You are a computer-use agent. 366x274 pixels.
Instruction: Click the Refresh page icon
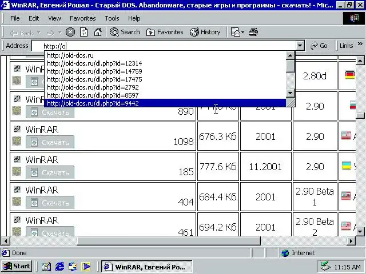click(x=84, y=32)
